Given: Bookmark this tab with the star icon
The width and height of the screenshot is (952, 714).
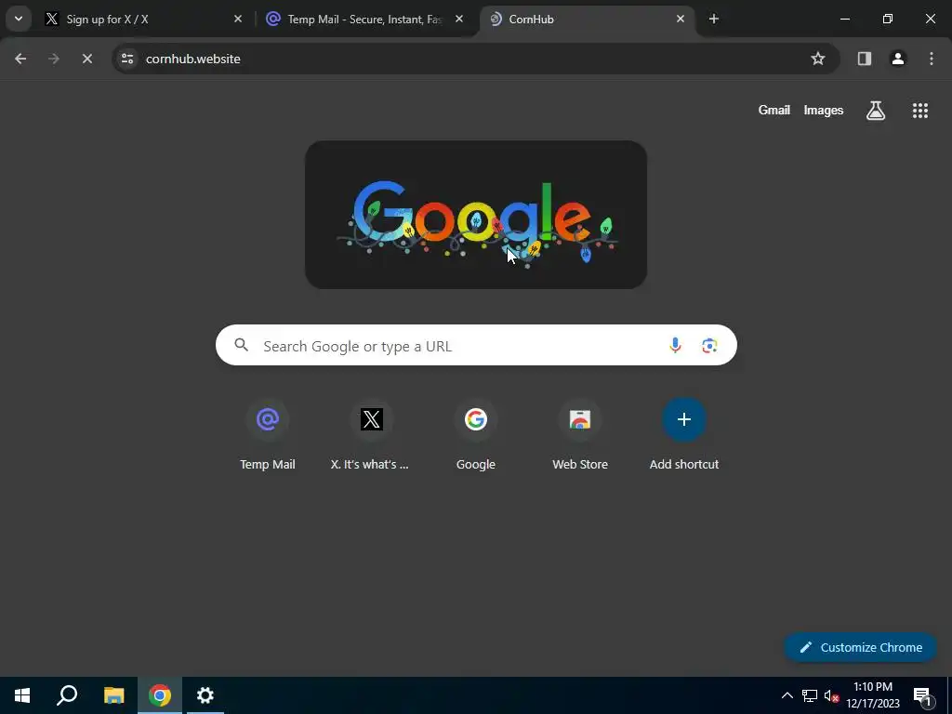Looking at the screenshot, I should (x=818, y=59).
